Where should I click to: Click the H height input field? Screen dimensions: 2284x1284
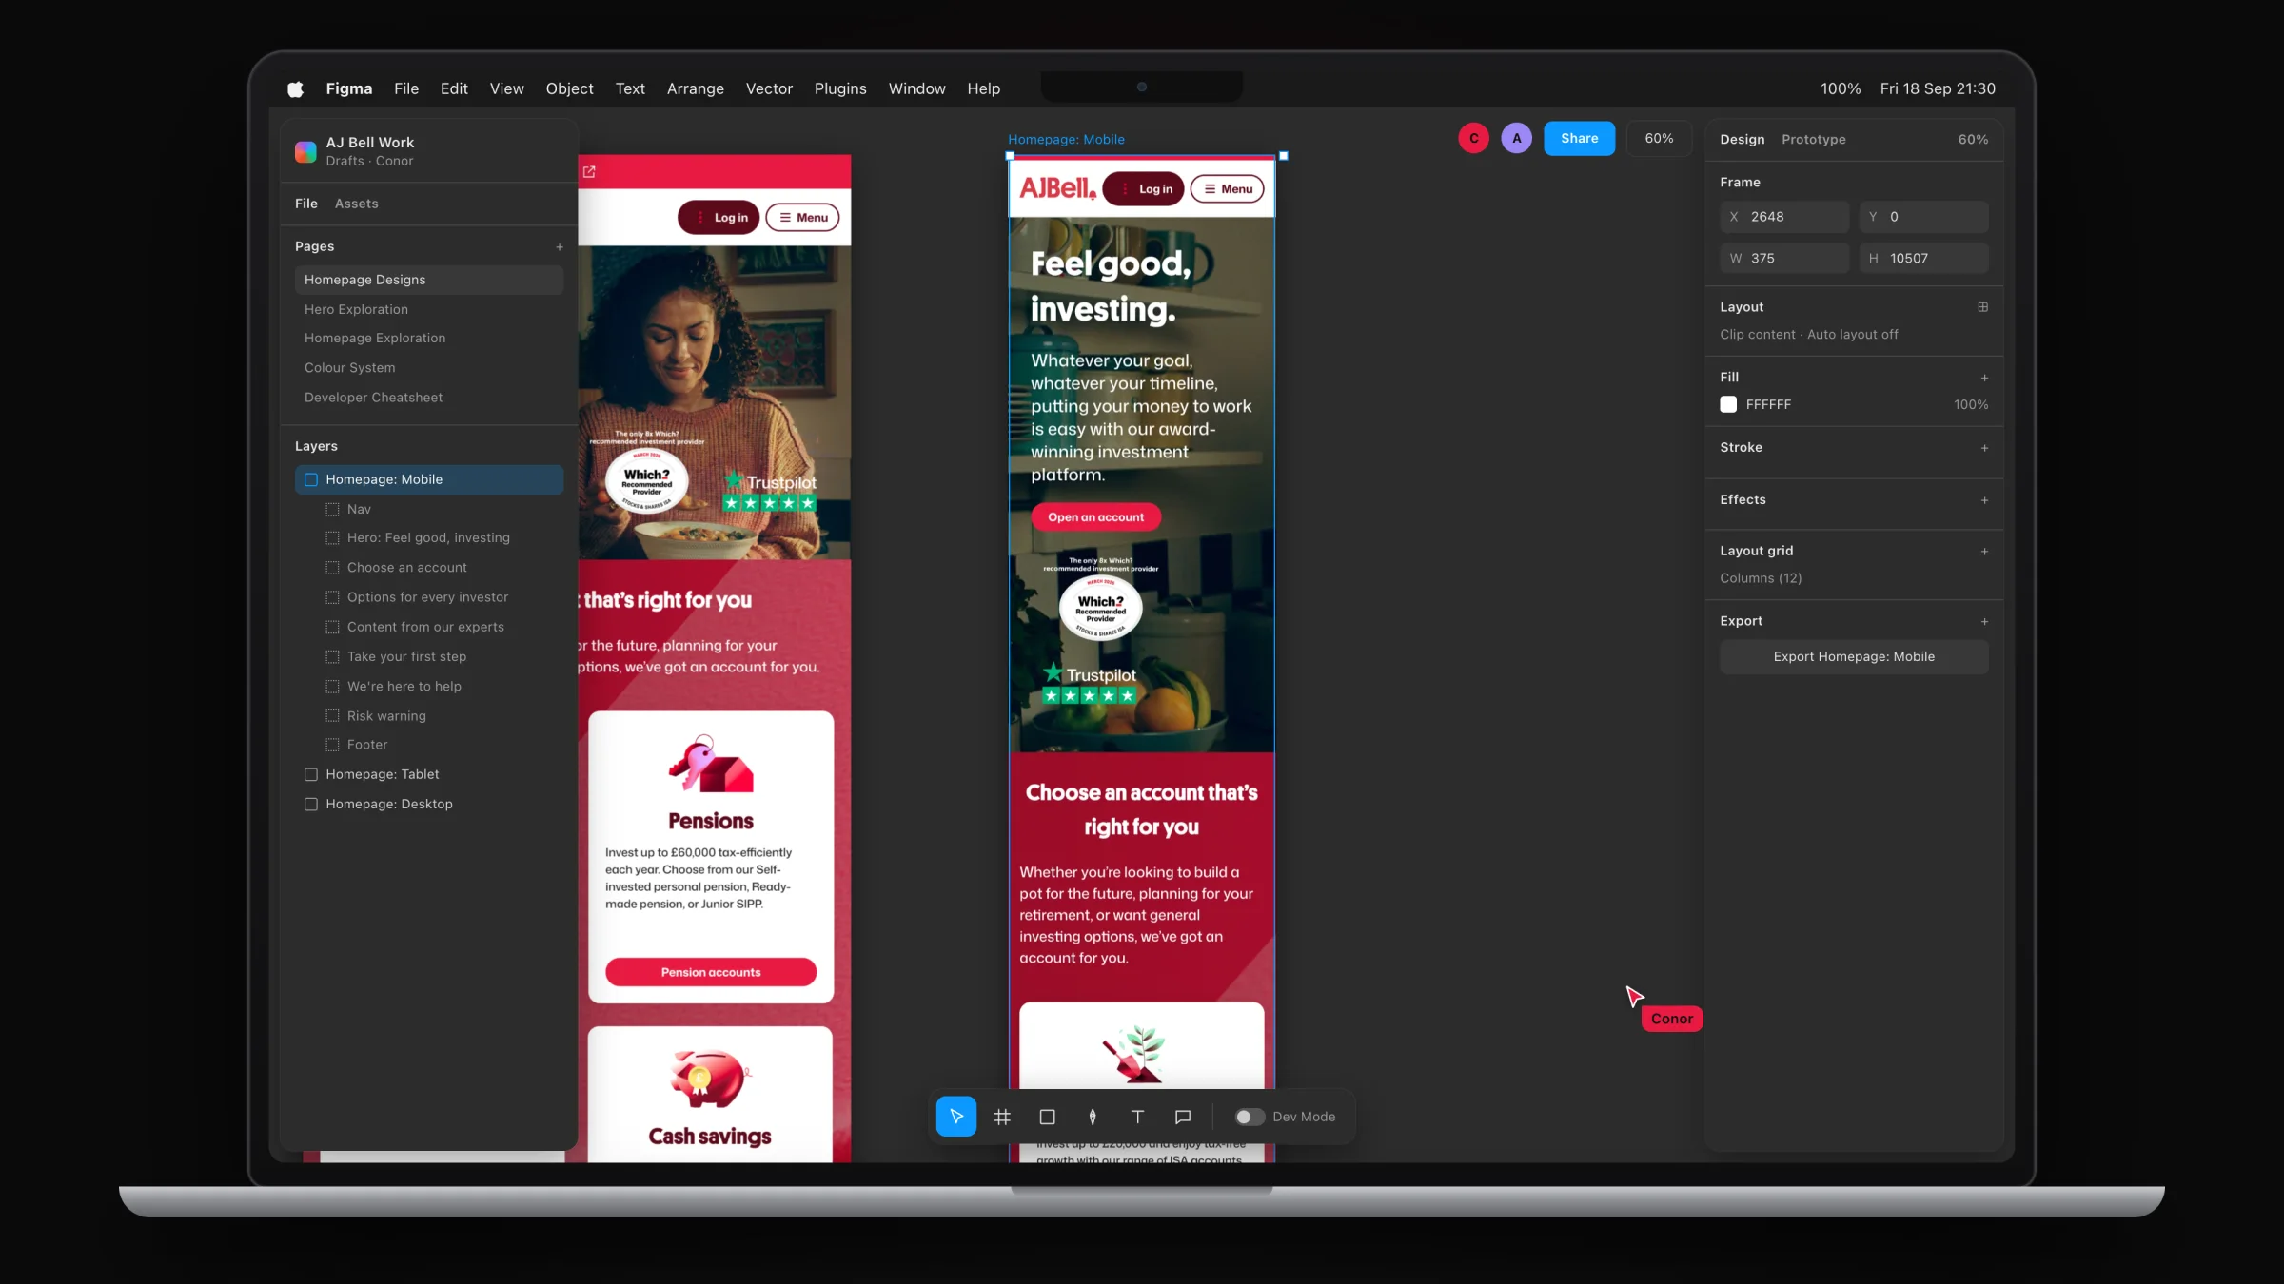(x=1923, y=259)
